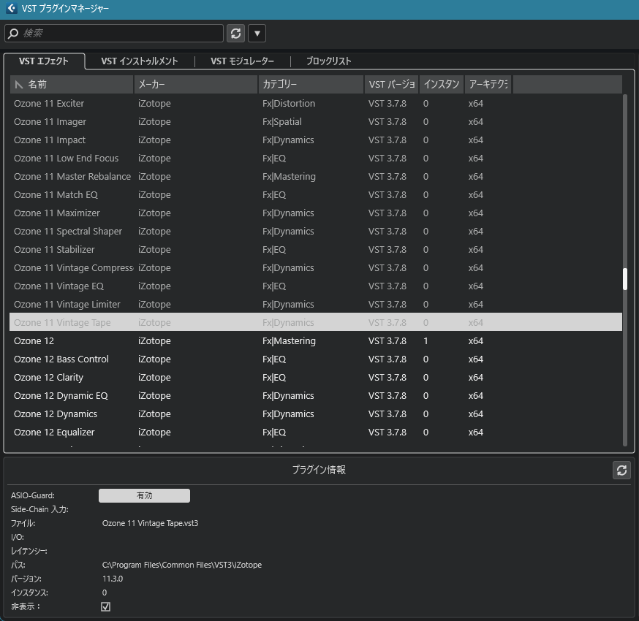Click Fx|Distortion category cell
Image resolution: width=639 pixels, height=621 pixels.
click(289, 104)
